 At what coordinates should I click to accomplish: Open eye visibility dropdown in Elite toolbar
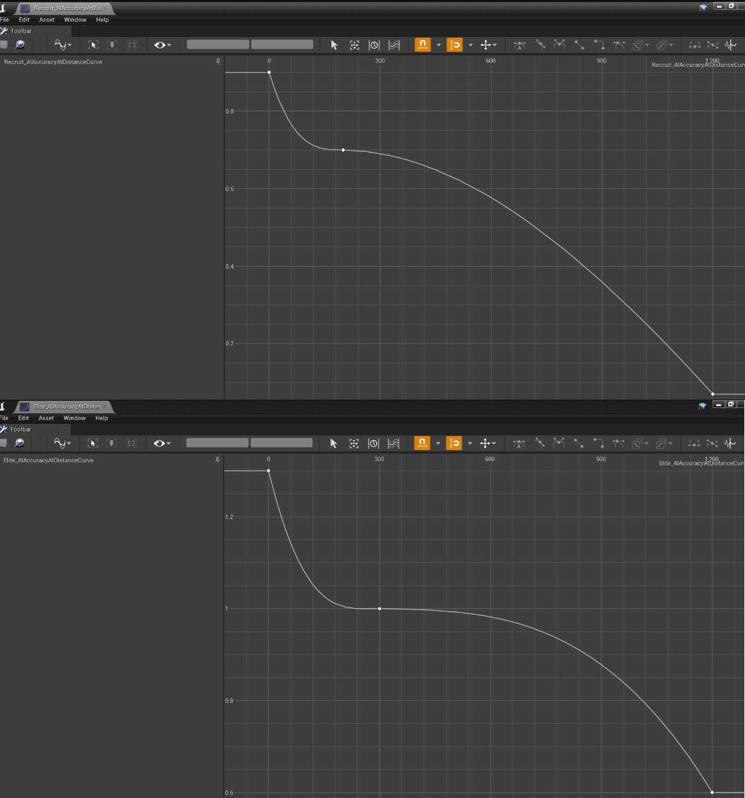tap(161, 443)
